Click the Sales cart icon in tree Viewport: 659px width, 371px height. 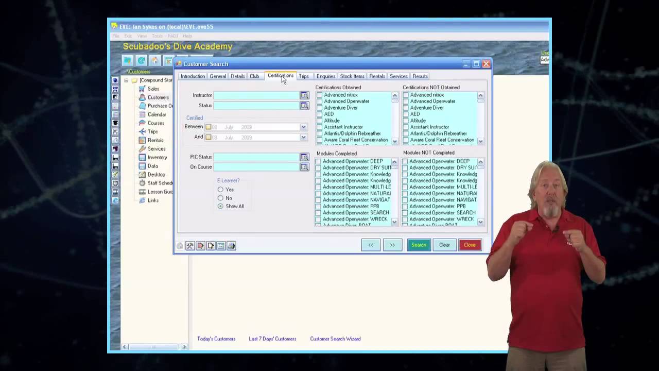point(142,89)
